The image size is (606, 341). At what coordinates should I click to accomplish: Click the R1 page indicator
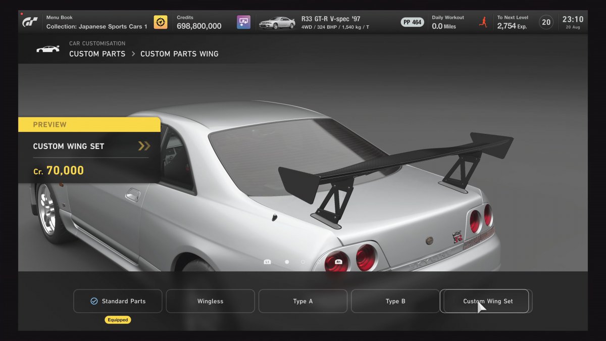[338, 262]
